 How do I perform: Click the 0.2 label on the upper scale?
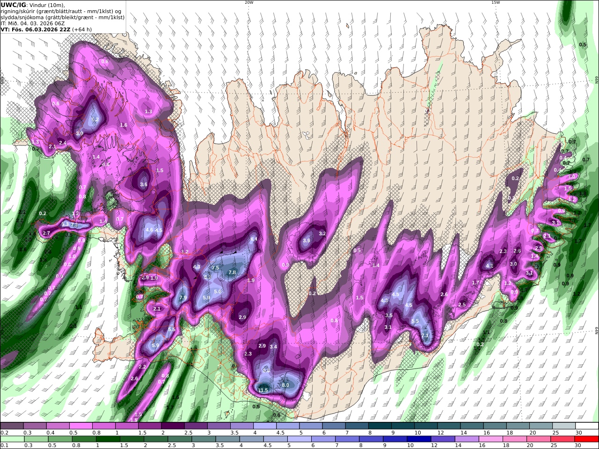4,433
